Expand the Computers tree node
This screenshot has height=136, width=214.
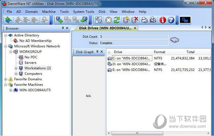tap(16, 74)
